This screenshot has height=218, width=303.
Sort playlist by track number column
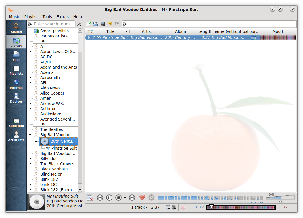pyautogui.click(x=90, y=31)
